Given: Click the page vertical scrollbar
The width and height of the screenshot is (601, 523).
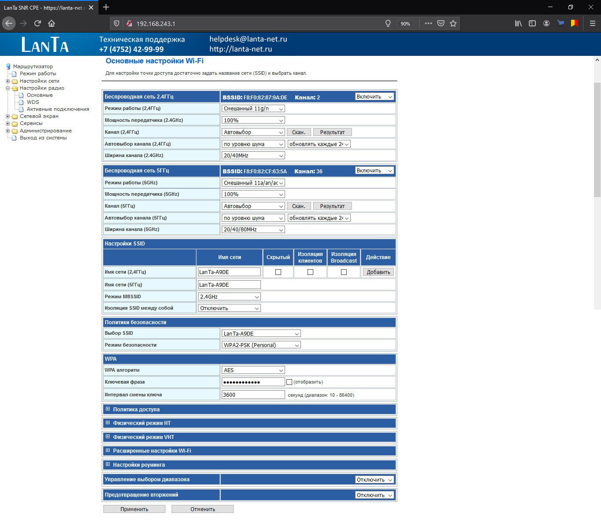Looking at the screenshot, I should [x=597, y=140].
